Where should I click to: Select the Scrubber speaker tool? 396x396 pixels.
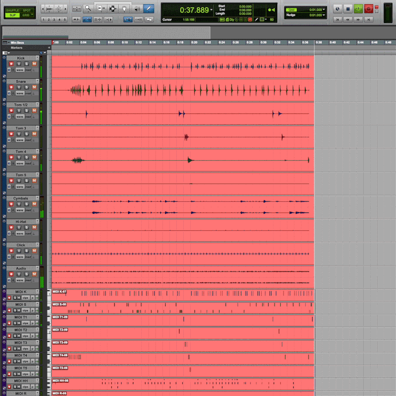pos(137,8)
